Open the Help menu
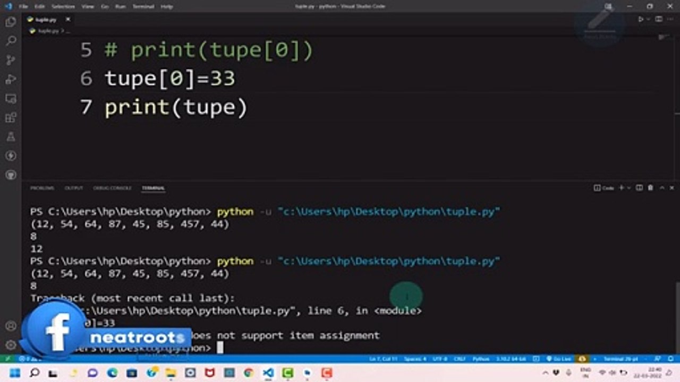This screenshot has height=382, width=680. 167,6
